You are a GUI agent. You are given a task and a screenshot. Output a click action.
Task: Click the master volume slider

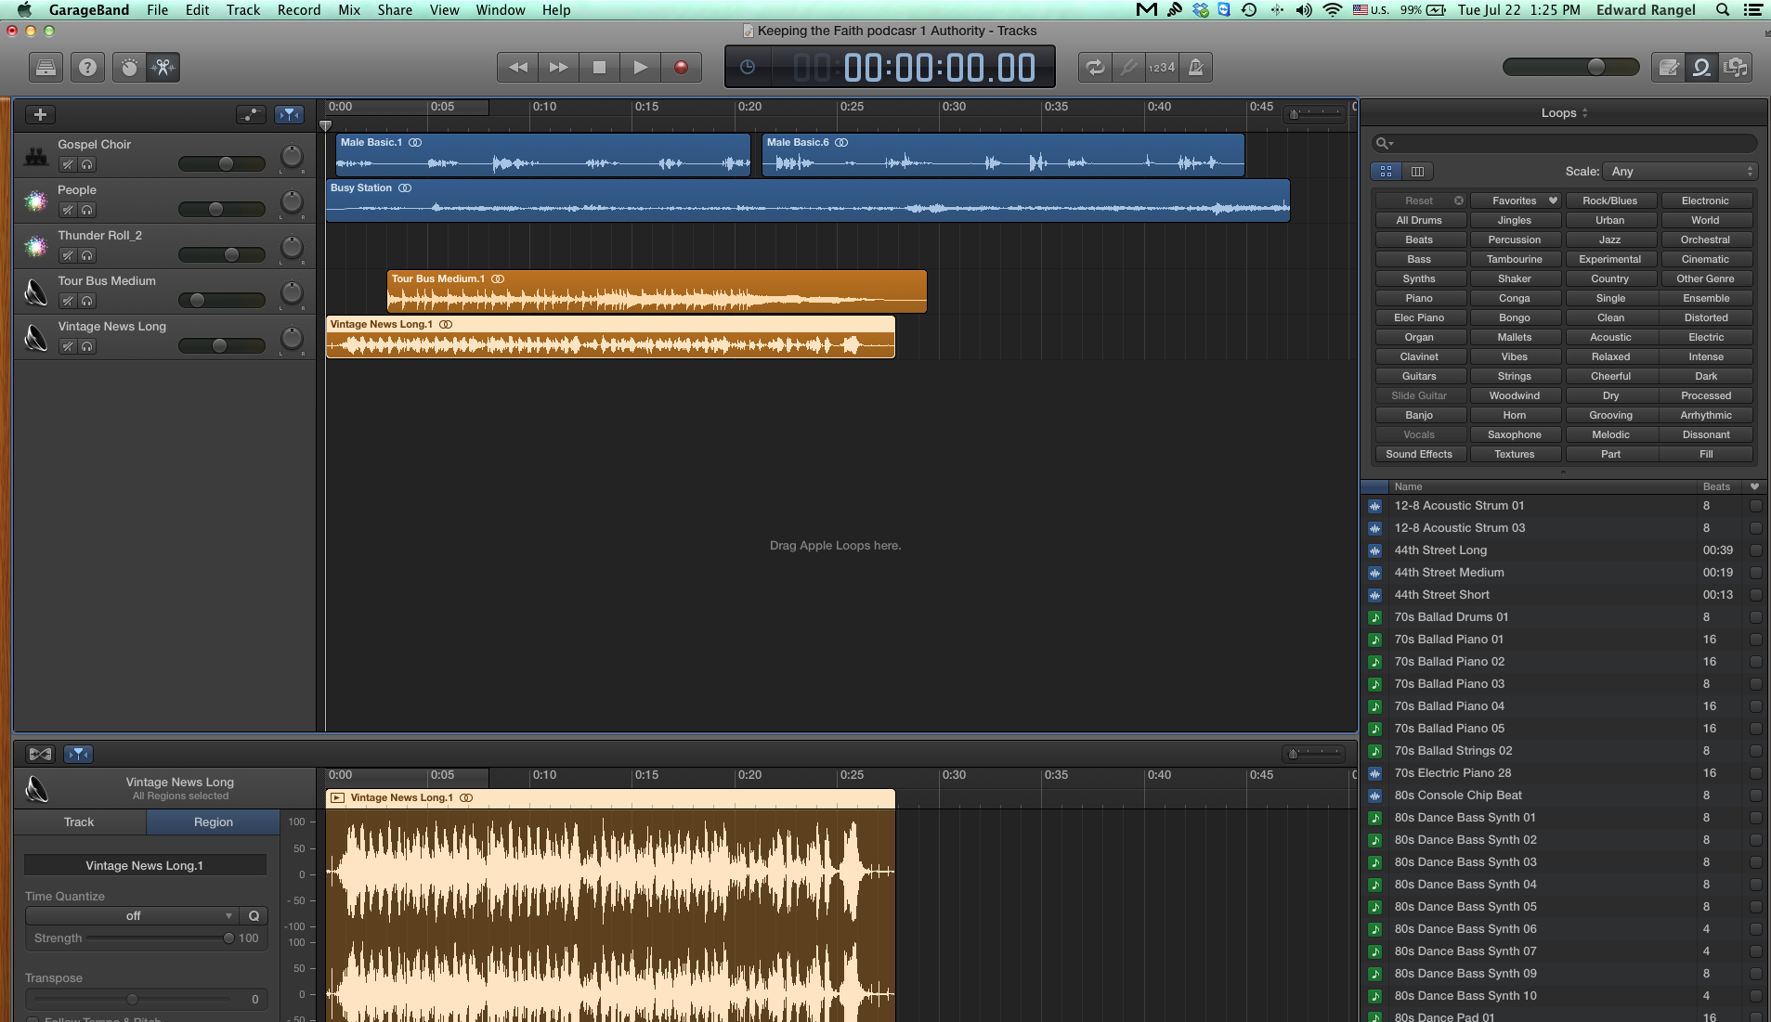(1571, 67)
